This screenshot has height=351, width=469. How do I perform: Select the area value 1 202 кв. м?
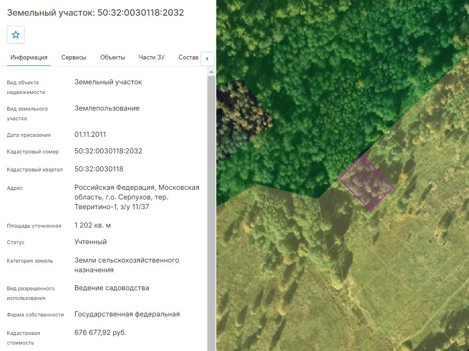92,225
